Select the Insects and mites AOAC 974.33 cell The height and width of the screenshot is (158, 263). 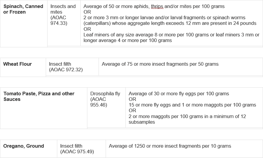pyautogui.click(x=64, y=24)
